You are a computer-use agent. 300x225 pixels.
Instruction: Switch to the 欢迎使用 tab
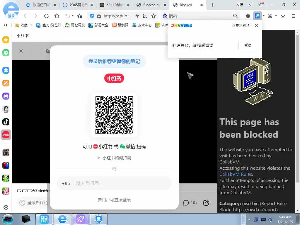coord(41,5)
